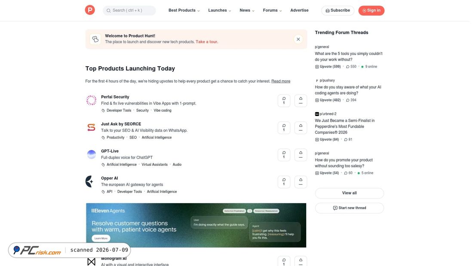This screenshot has width=473, height=266.
Task: Select the SEO tag
Action: (133, 138)
